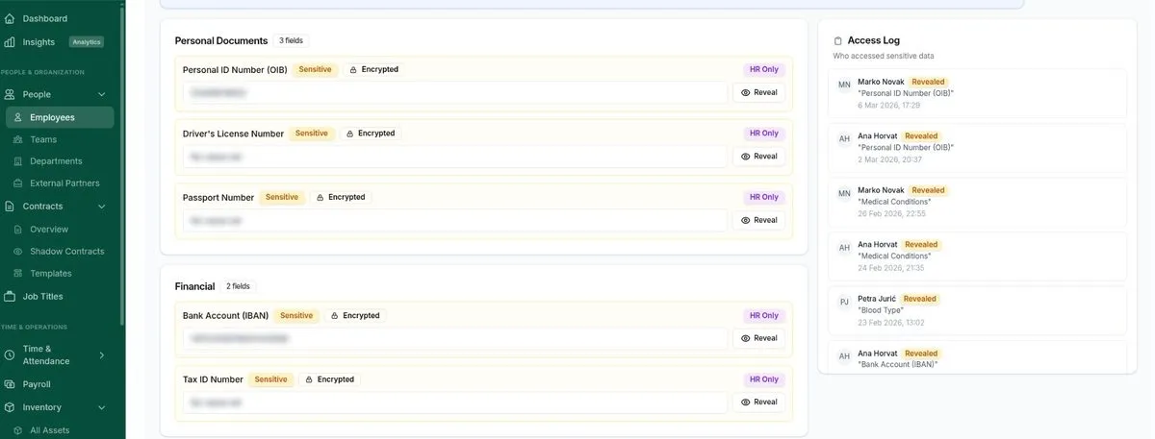1155x439 pixels.
Task: Click the Dashboard home icon
Action: (10, 18)
